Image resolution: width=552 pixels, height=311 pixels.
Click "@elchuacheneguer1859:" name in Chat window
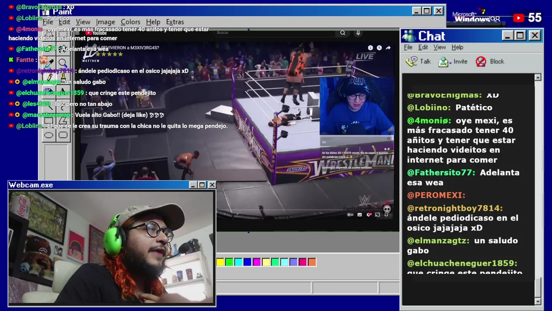(x=462, y=263)
